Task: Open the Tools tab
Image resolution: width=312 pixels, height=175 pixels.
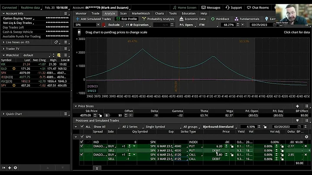Action: point(173,13)
